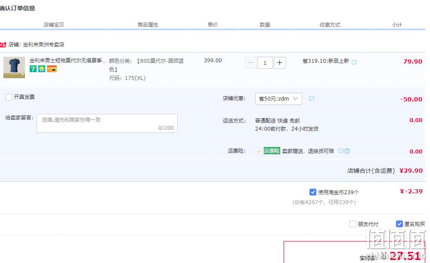
Task: Toggle the 运费险 freight insurance checkbox
Action: [x=259, y=151]
